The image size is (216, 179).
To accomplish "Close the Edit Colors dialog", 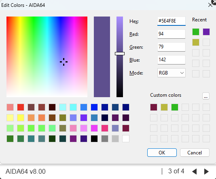I will tap(210, 5).
